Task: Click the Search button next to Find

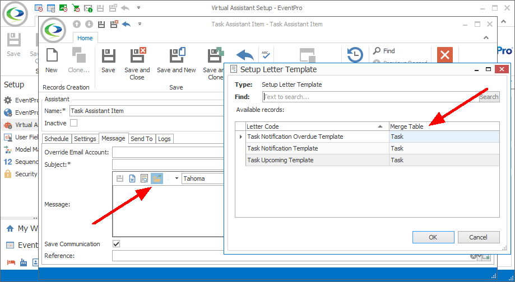Action: click(489, 97)
